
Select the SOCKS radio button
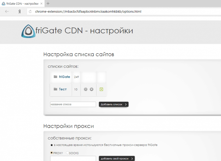[x=67, y=153]
